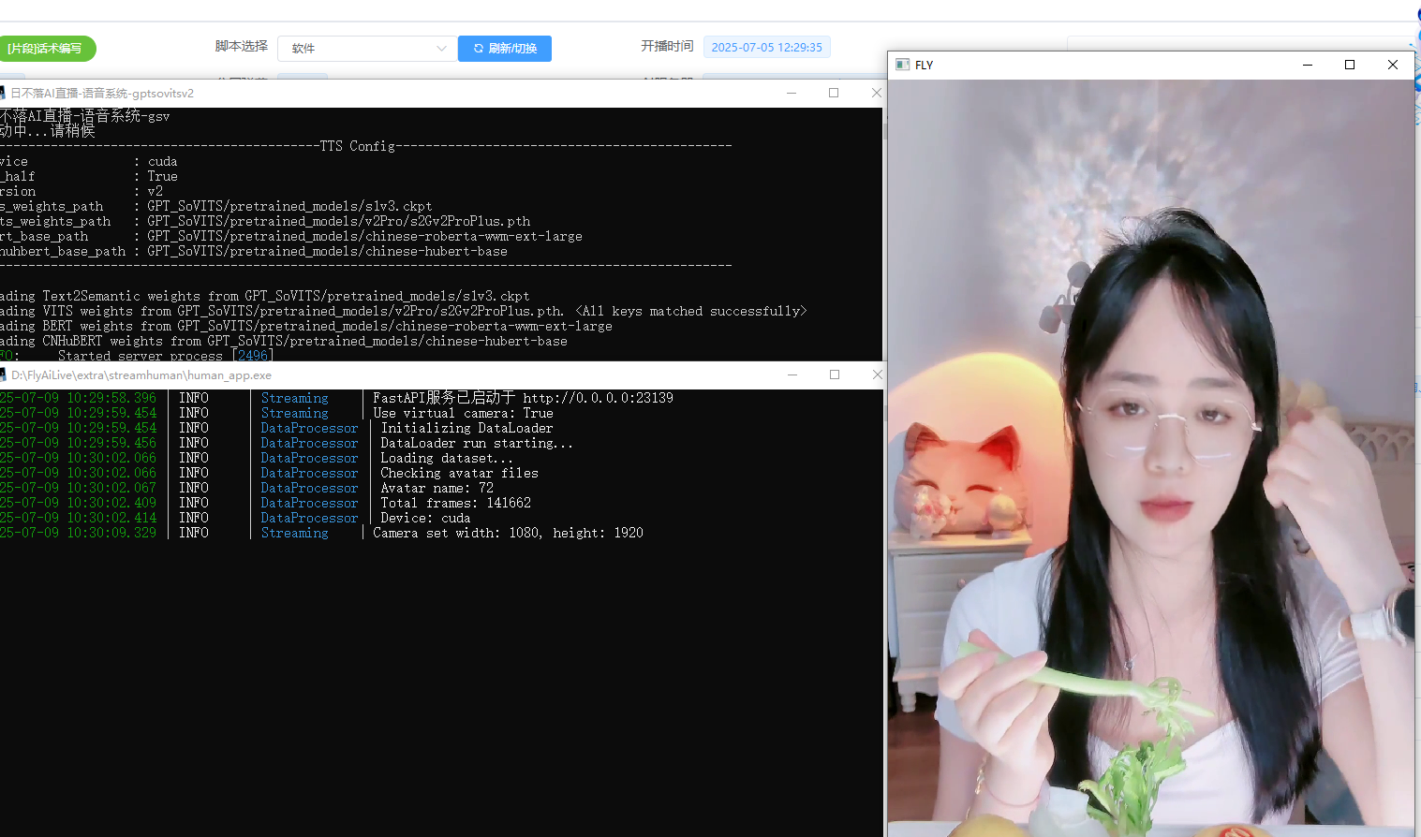Minimize the FLY video window
The image size is (1421, 837).
(x=1307, y=65)
